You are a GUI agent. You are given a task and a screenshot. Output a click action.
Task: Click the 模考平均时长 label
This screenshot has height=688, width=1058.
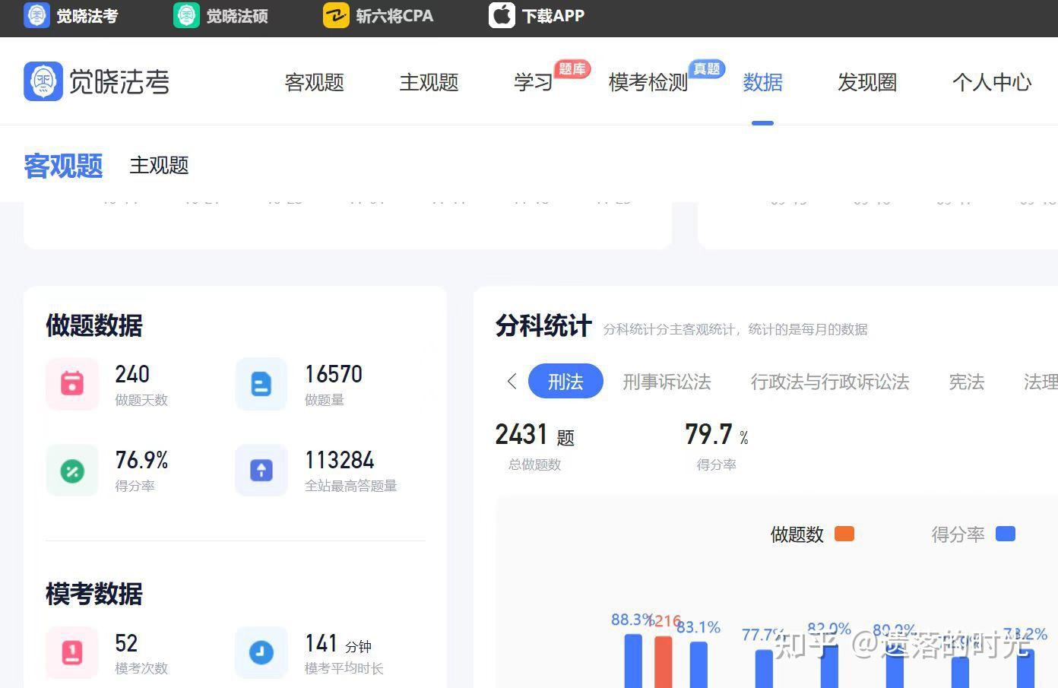click(x=344, y=668)
